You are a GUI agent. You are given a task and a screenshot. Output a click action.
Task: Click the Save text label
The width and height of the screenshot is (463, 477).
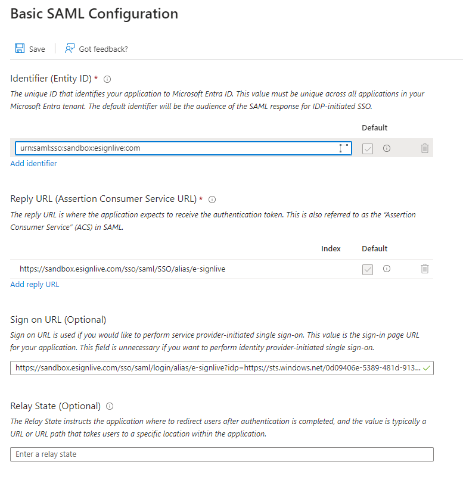[37, 49]
